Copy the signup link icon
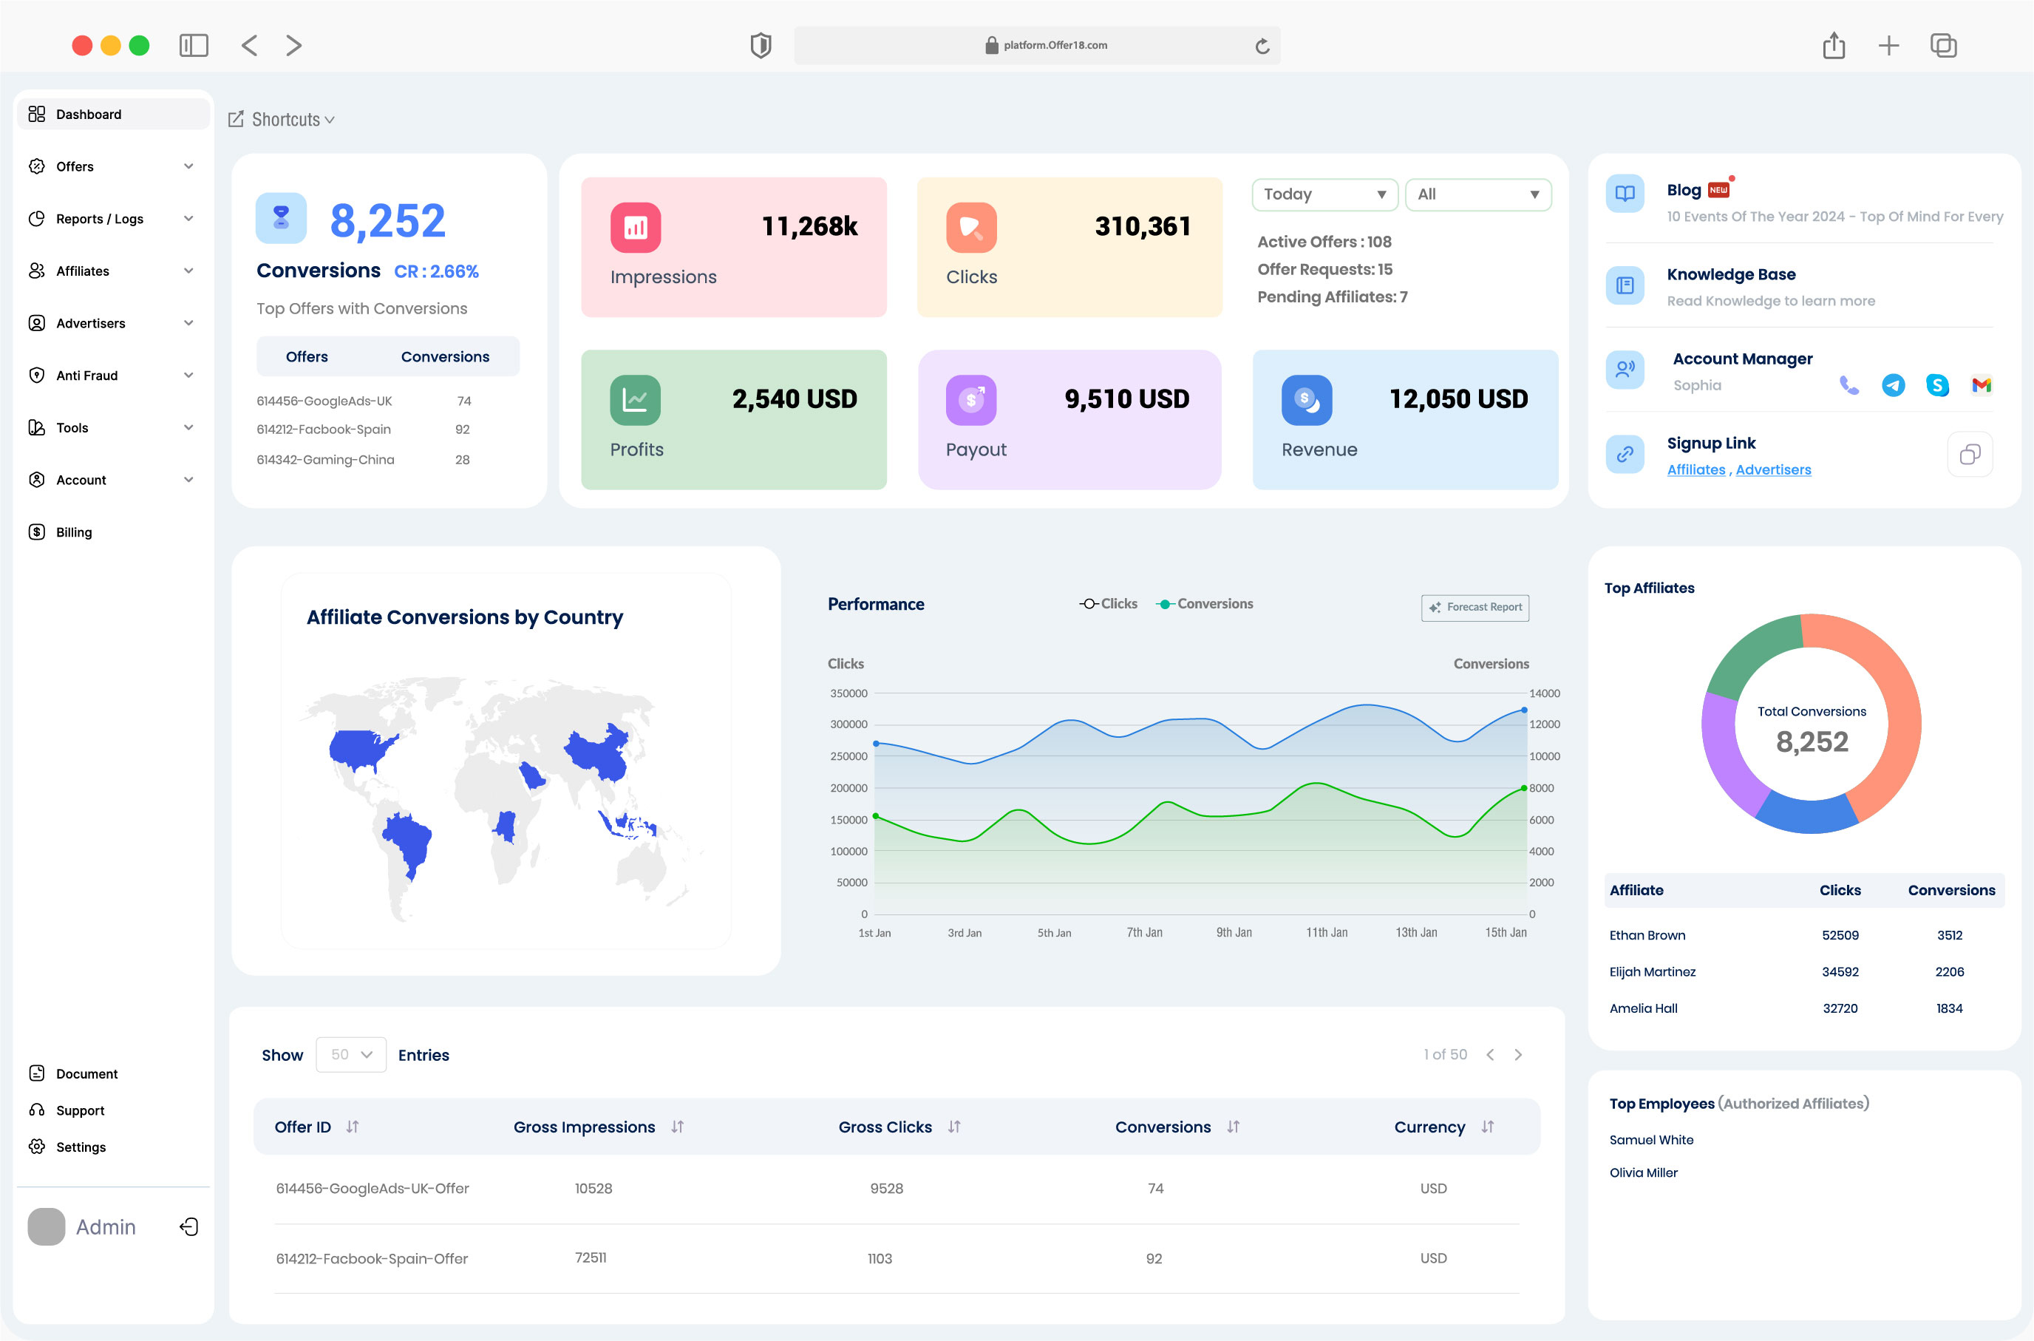Viewport: 2034px width, 1341px height. [x=1969, y=454]
